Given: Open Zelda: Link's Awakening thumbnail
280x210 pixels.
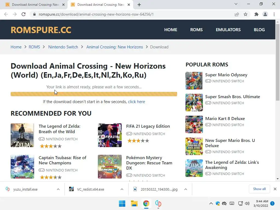Looking at the screenshot, I should click(194, 168).
